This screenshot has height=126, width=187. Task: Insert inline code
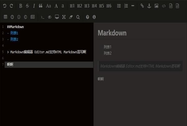164,6
